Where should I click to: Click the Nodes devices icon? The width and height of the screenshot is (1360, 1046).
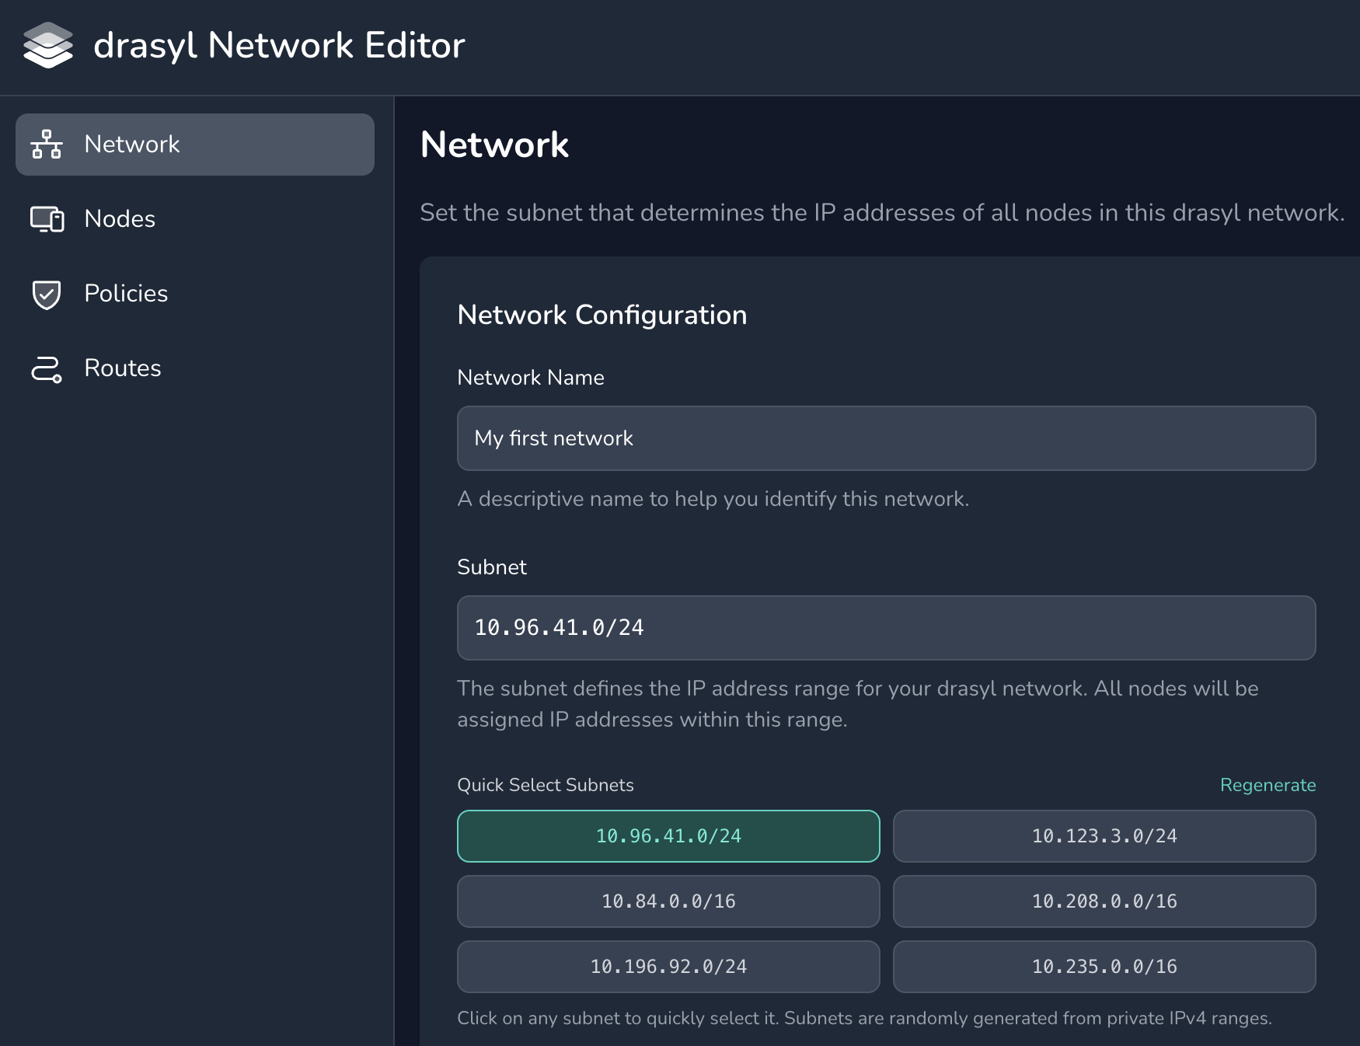coord(47,219)
